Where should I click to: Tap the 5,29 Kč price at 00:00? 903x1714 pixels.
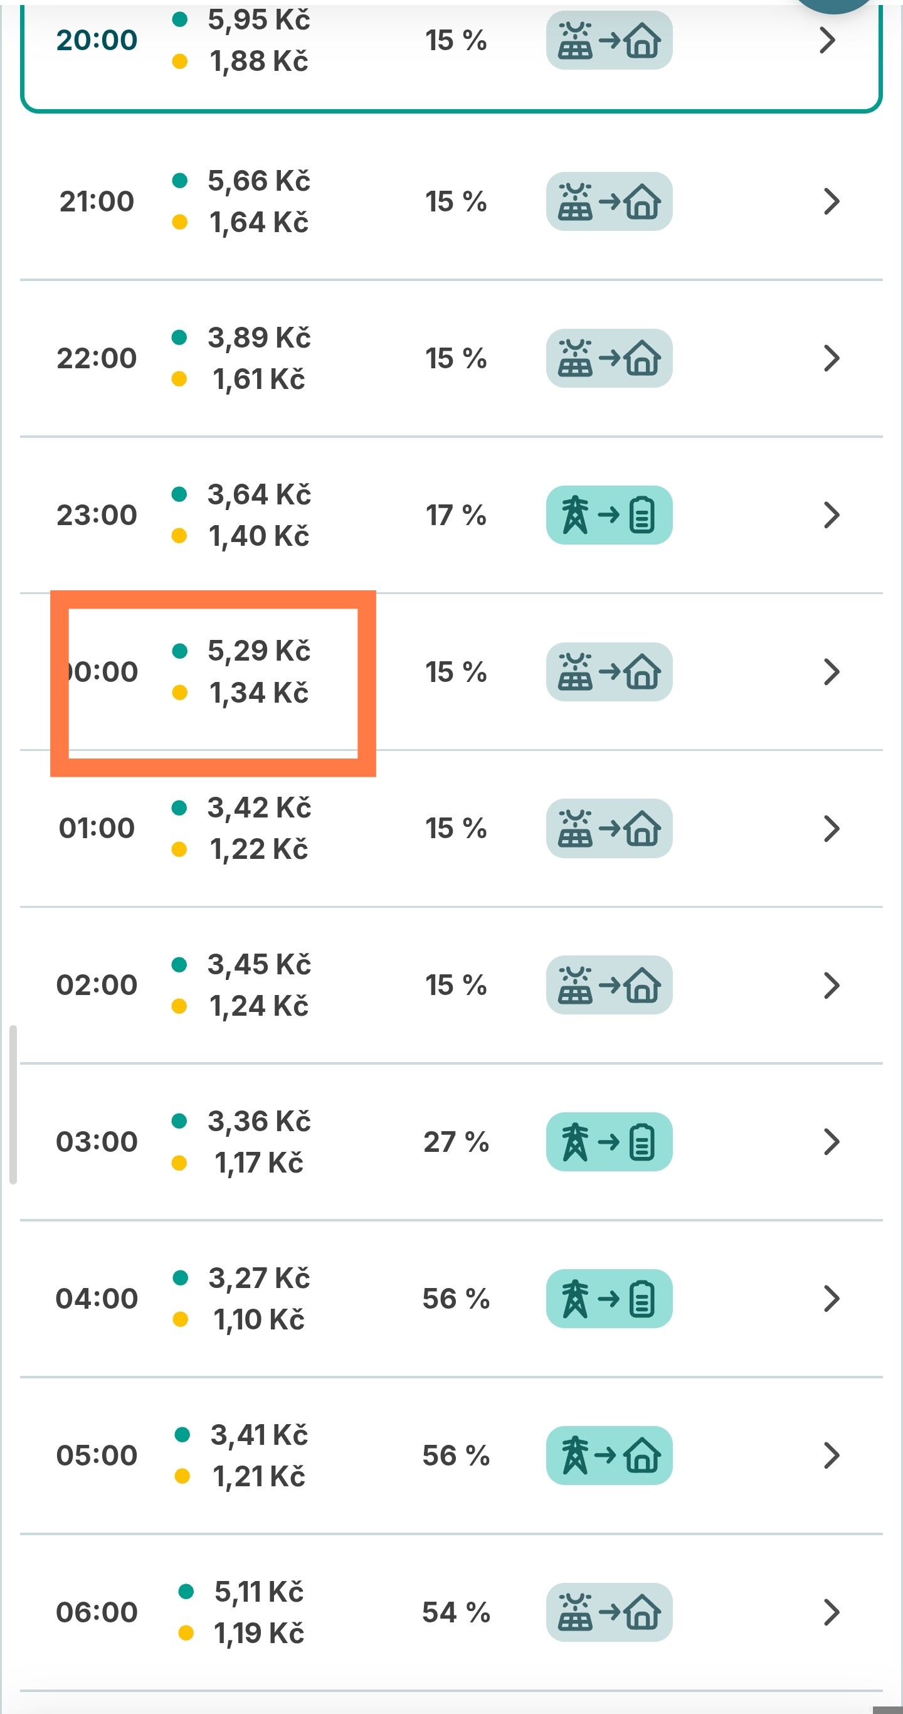(x=258, y=651)
